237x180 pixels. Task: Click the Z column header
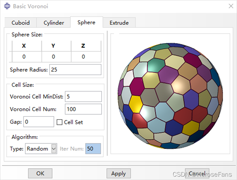coord(83,46)
